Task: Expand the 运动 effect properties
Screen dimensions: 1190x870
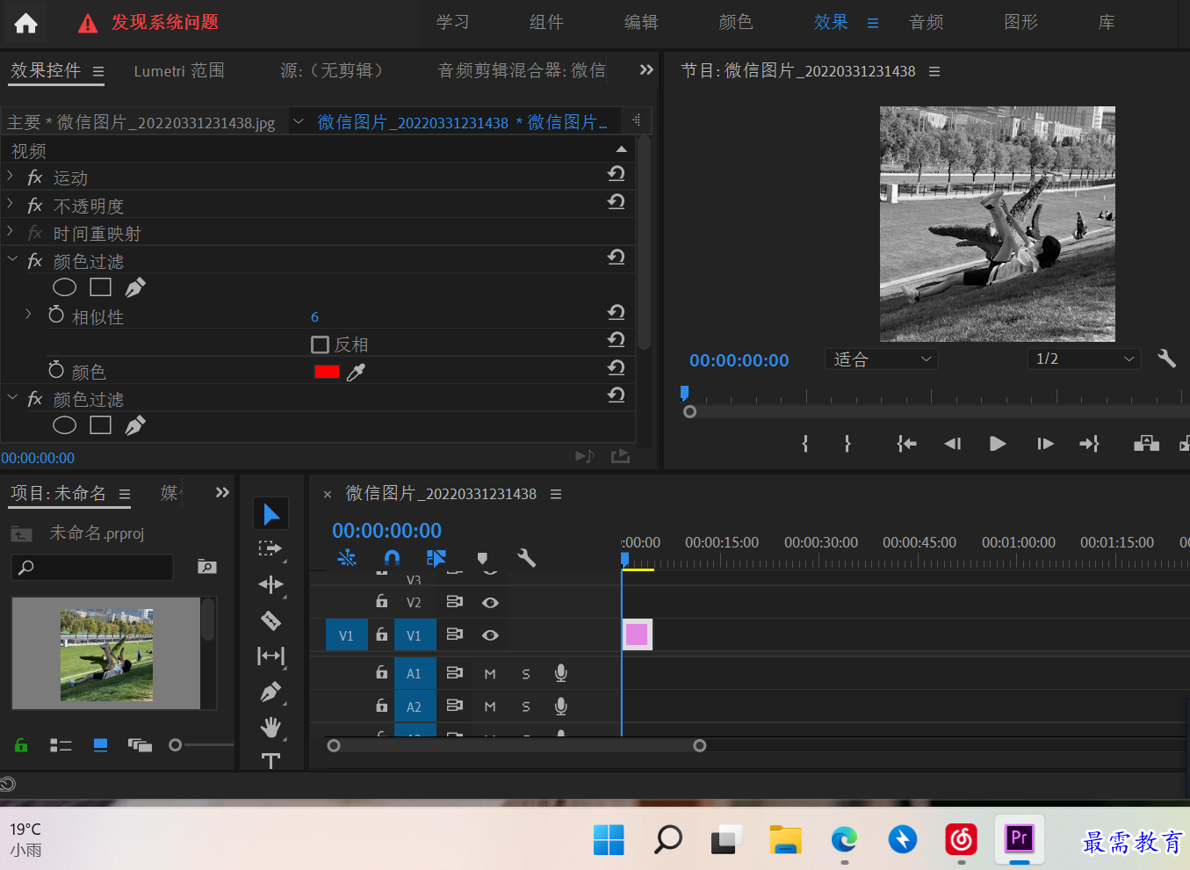Action: pos(10,177)
